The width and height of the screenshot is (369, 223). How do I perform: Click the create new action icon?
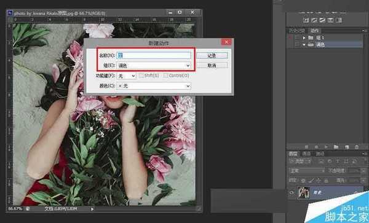pyautogui.click(x=346, y=147)
